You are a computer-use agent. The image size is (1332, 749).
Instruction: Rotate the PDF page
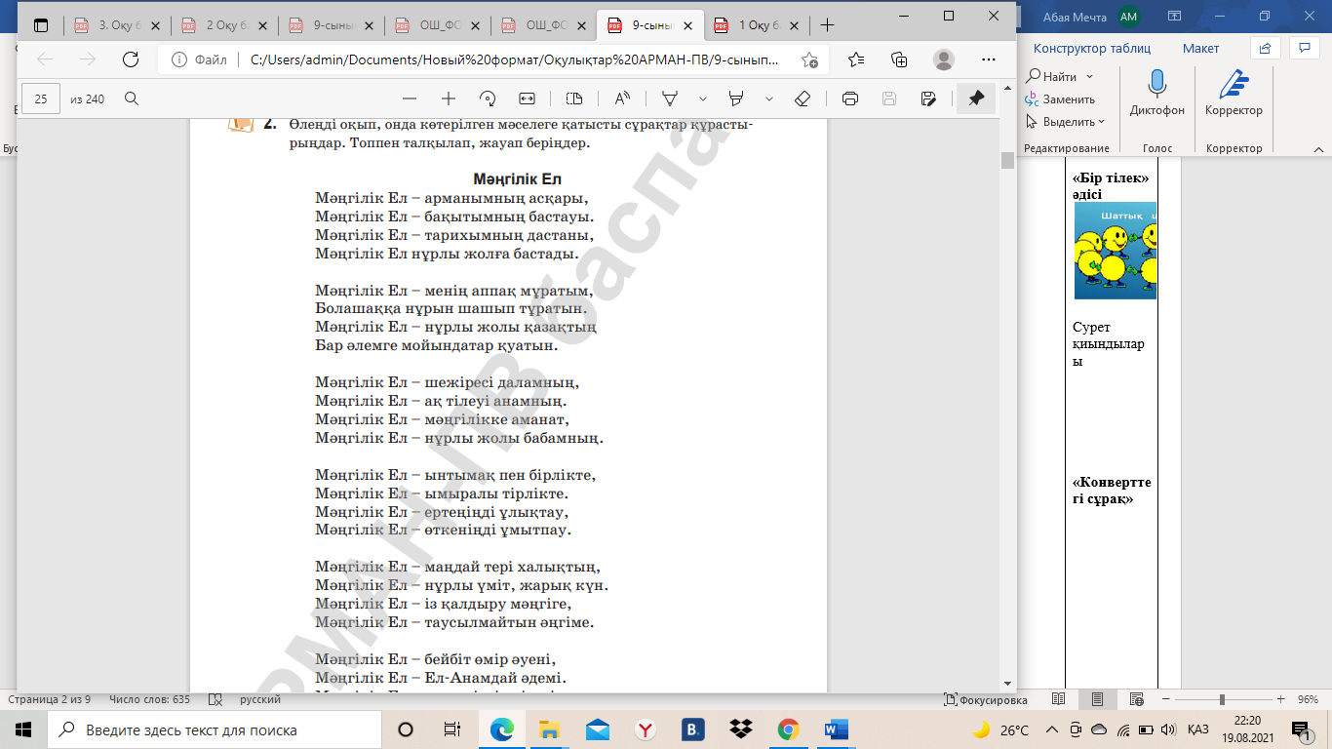click(489, 99)
